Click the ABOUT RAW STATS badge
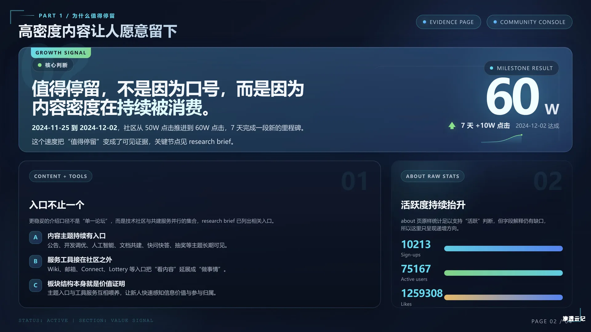Image resolution: width=591 pixels, height=332 pixels. pyautogui.click(x=432, y=176)
